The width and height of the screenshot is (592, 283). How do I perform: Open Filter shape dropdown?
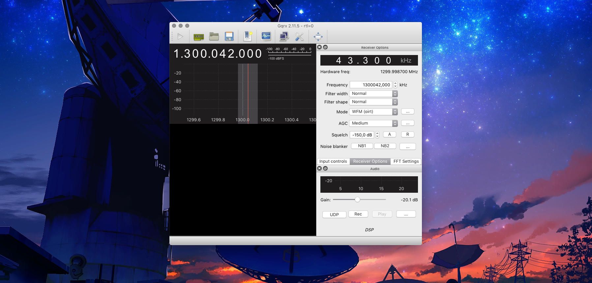[x=373, y=102]
